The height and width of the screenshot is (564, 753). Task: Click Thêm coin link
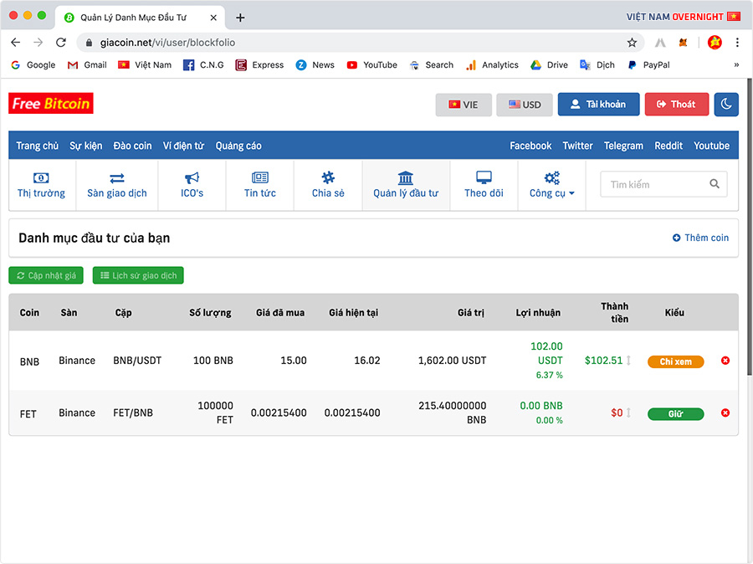pos(700,238)
